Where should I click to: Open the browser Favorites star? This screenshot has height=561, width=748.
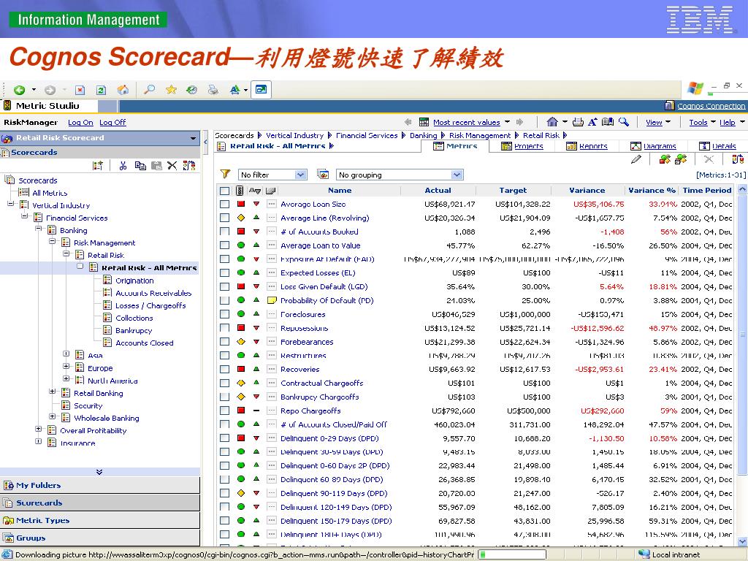[171, 90]
